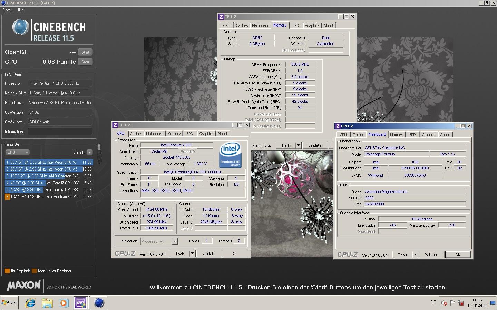Select the 12C/12T AMD Opteron ranking row
The image size is (497, 310).
click(49, 176)
